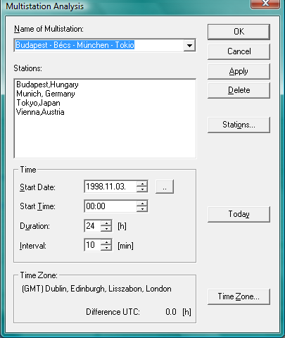Open the date picker button next to Start Date
Viewport: 285px width, 338px height.
click(165, 187)
